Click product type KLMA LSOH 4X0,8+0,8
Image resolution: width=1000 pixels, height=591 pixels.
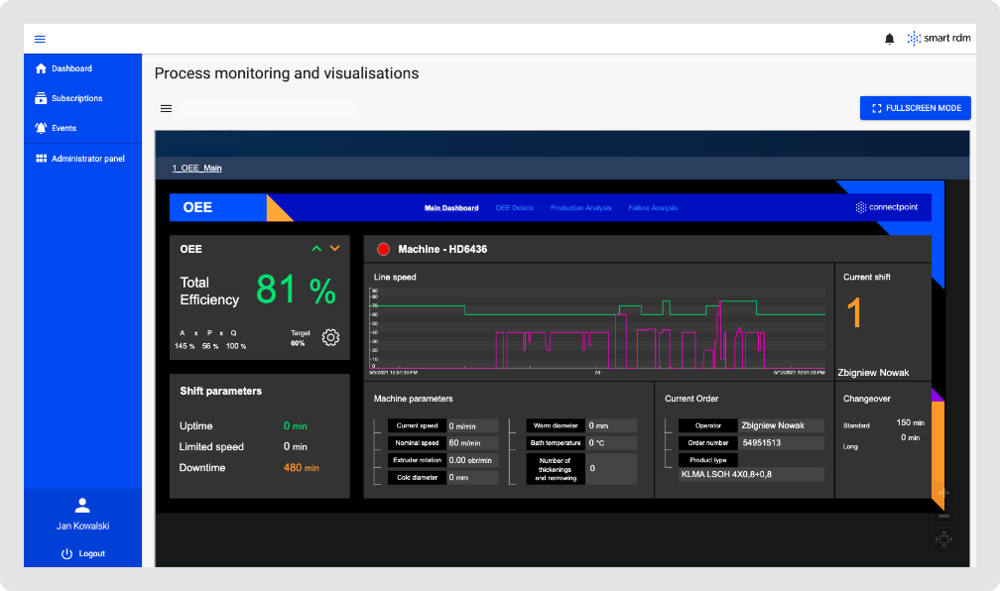click(751, 474)
